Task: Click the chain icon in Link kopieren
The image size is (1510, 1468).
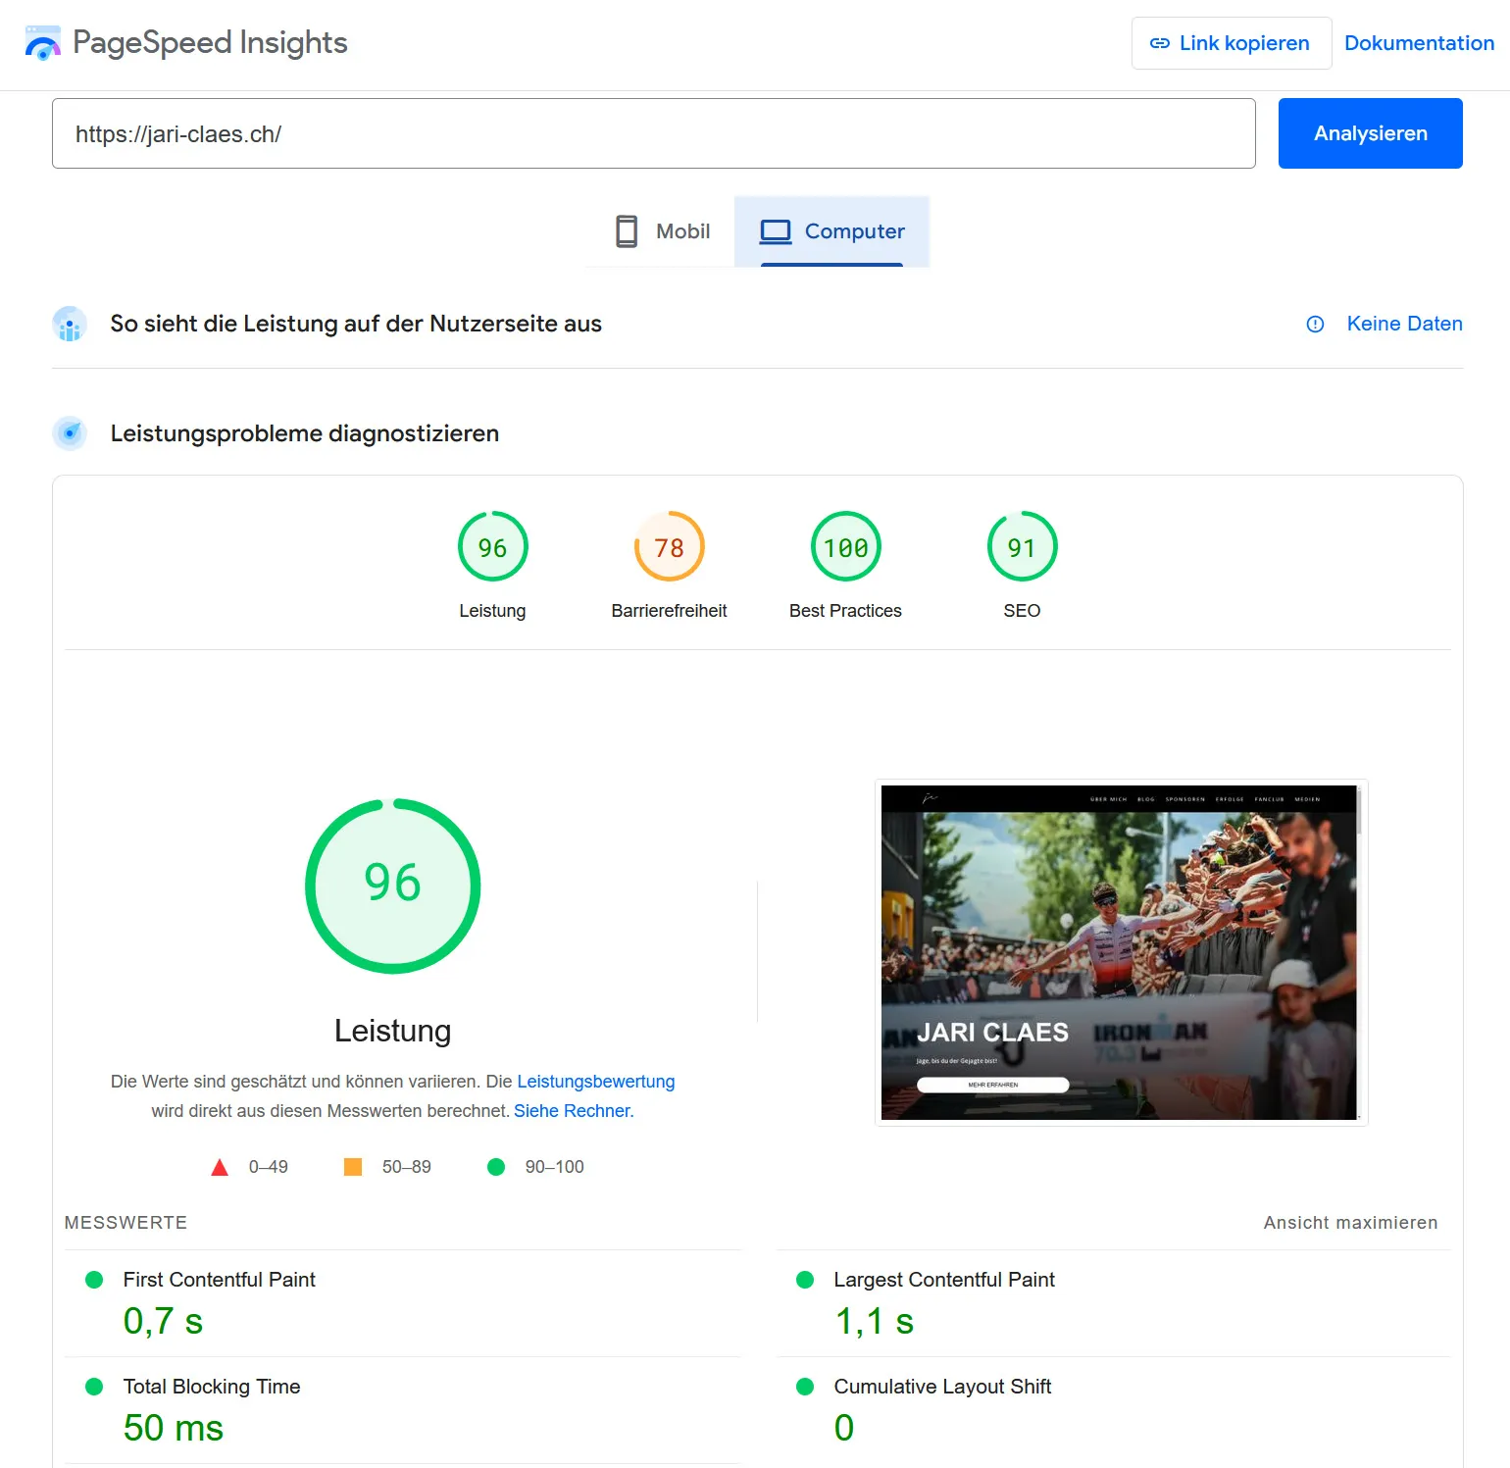Action: click(x=1159, y=43)
